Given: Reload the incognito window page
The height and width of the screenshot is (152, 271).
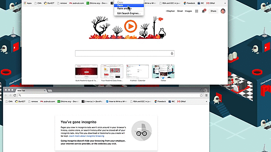Looking at the screenshot, I should coord(15,95).
